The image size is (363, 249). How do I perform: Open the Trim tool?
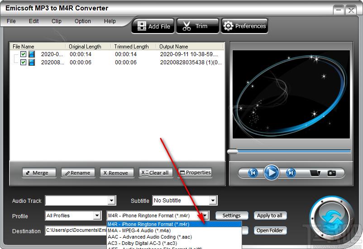pyautogui.click(x=197, y=26)
